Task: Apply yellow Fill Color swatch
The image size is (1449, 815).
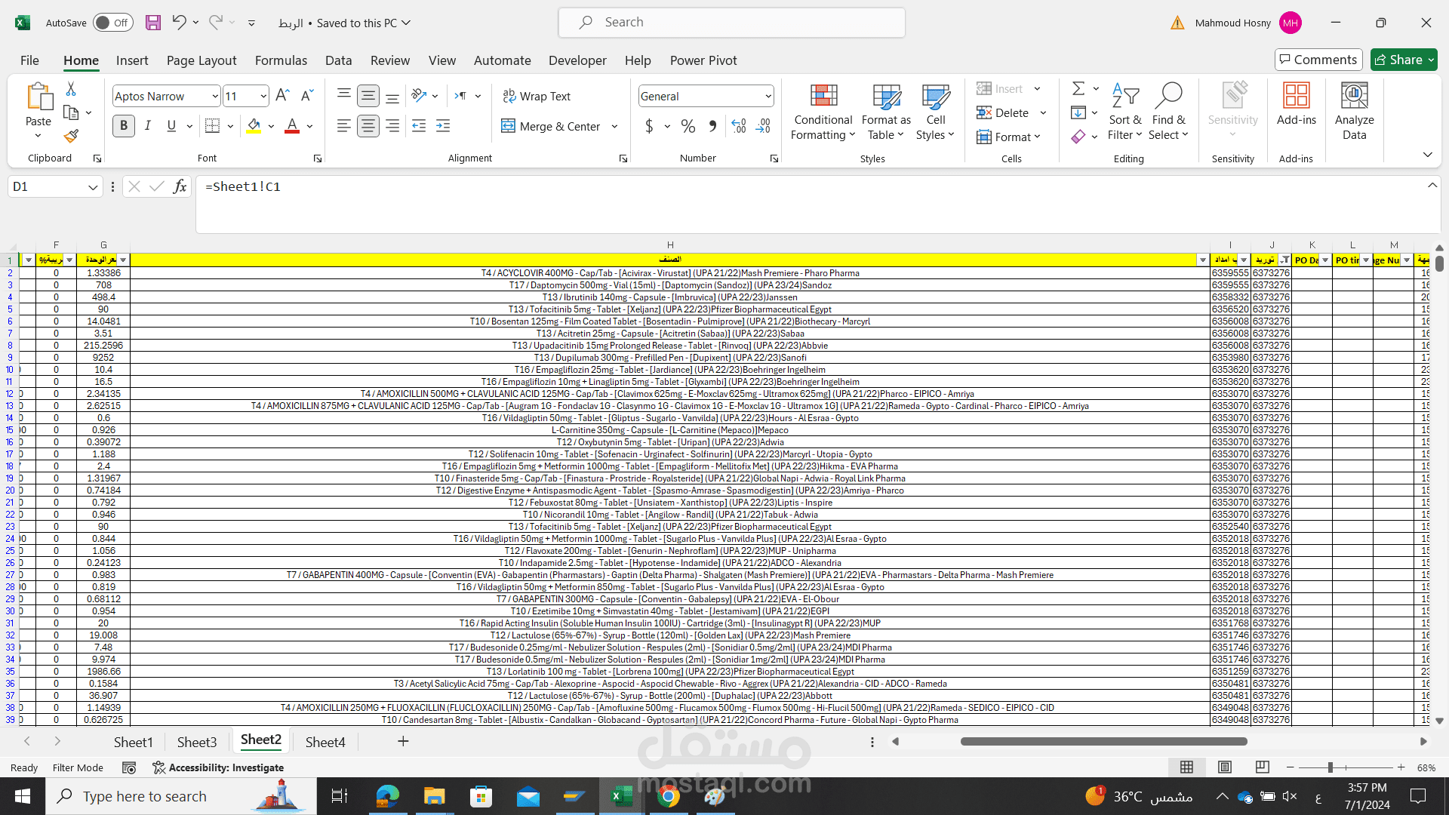Action: click(x=254, y=126)
